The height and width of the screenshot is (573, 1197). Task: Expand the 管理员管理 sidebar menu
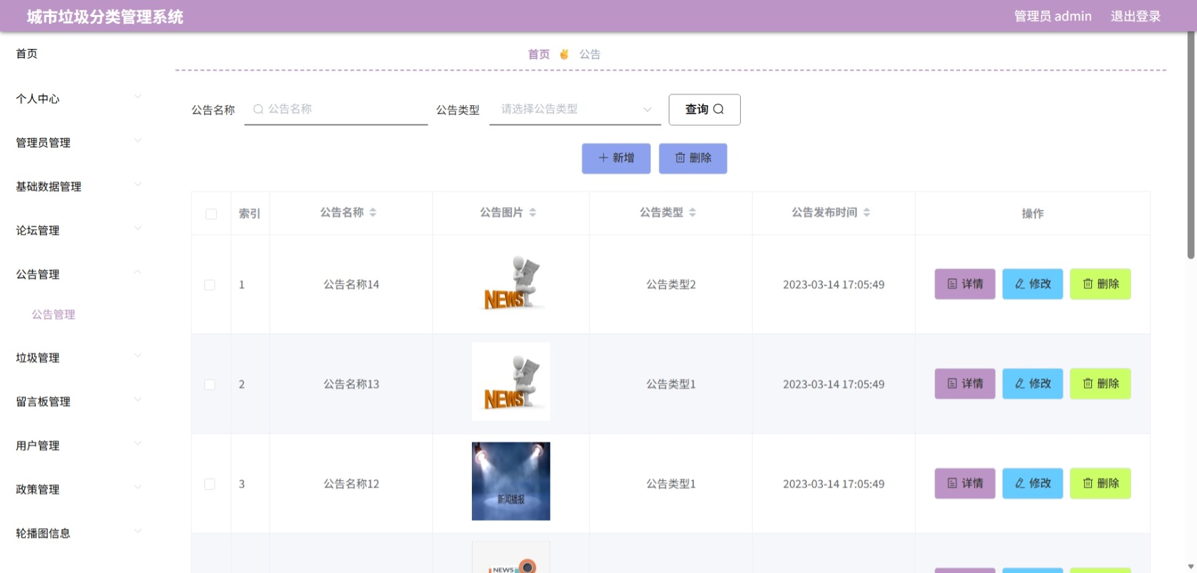click(x=79, y=143)
